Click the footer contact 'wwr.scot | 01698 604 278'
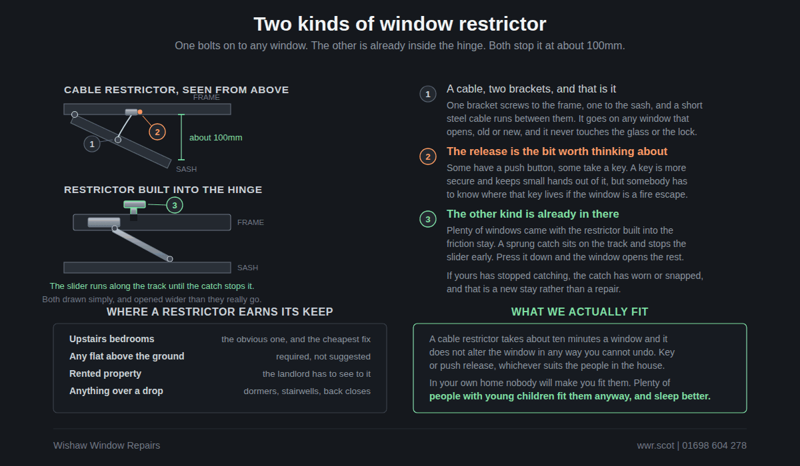This screenshot has height=466, width=800. (692, 445)
